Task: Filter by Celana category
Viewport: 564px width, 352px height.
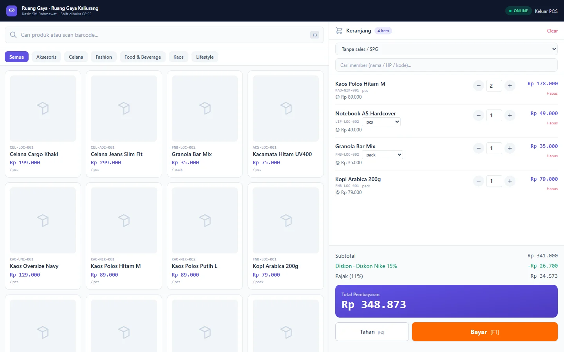Action: [76, 57]
